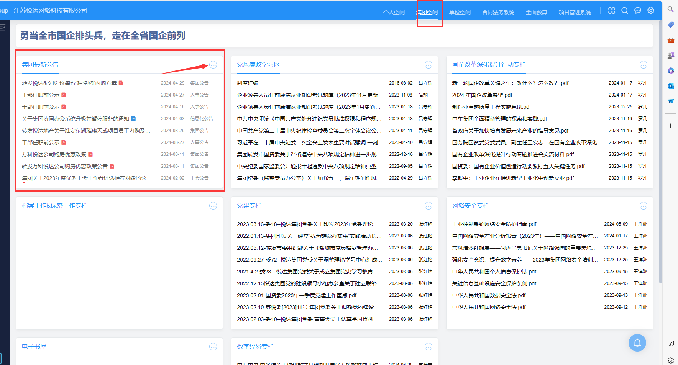This screenshot has height=365, width=678.
Task: Expand more options for 集团最新公告 panel
Action: 213,65
